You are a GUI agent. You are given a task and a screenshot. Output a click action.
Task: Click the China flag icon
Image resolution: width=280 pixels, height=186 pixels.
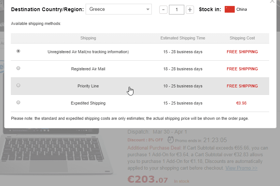pos(230,9)
